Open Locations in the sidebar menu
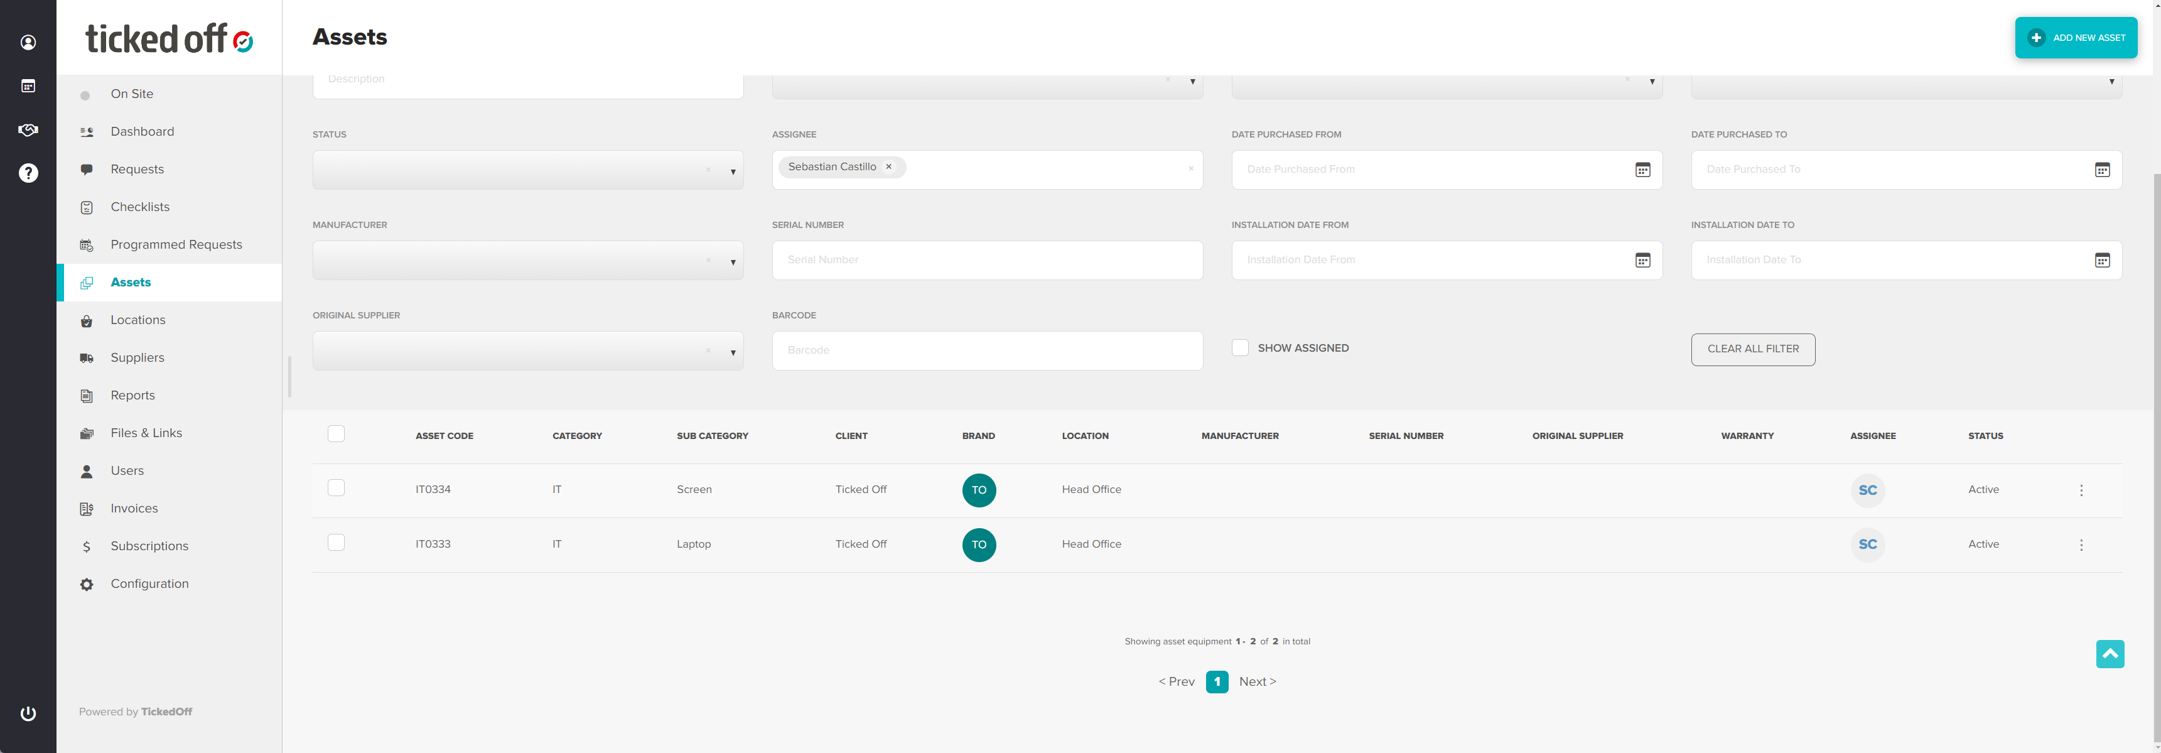 (x=137, y=320)
